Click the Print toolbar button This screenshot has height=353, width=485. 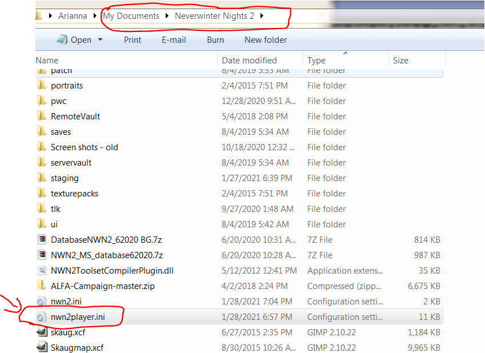(x=133, y=40)
